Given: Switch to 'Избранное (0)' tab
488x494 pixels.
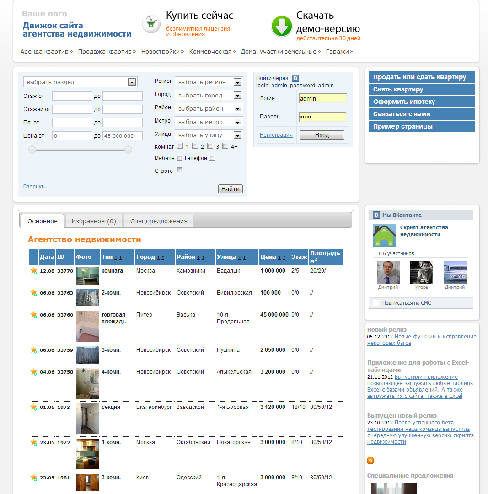Looking at the screenshot, I should 94,221.
